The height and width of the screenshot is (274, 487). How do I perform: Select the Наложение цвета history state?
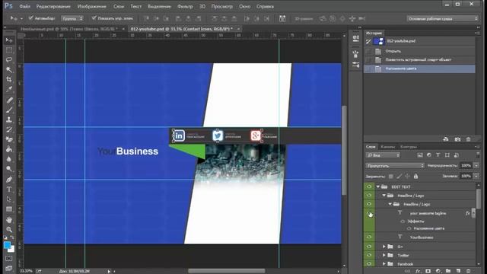419,68
